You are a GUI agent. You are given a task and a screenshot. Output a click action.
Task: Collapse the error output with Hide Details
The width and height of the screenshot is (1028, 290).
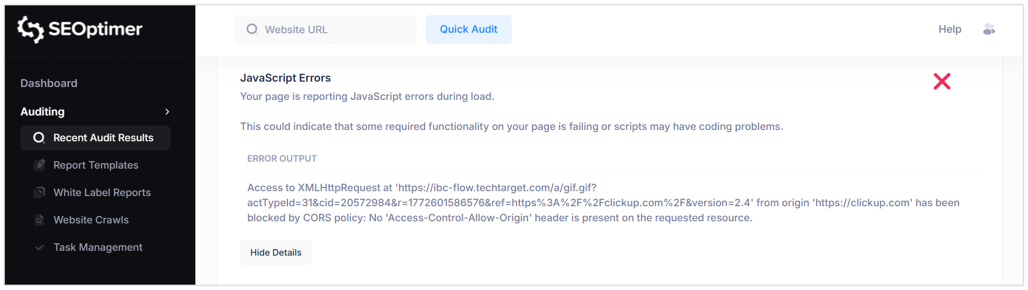(276, 252)
